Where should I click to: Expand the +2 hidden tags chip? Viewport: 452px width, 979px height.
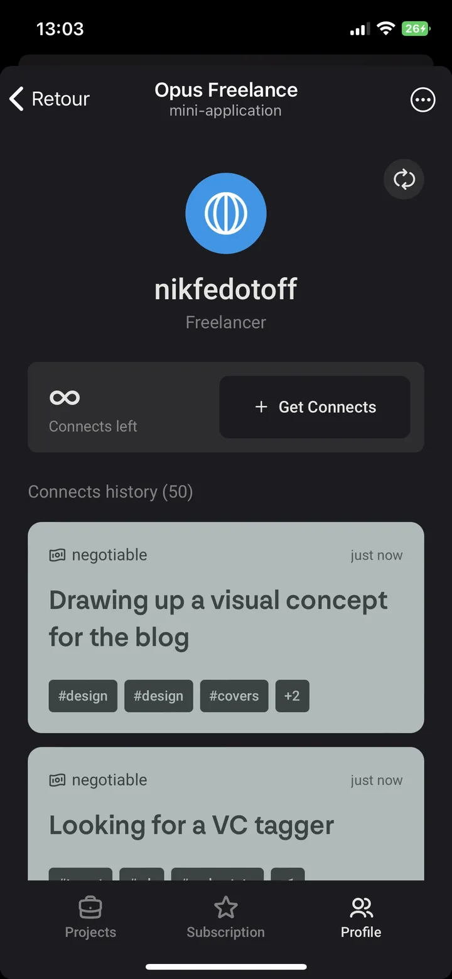(292, 696)
